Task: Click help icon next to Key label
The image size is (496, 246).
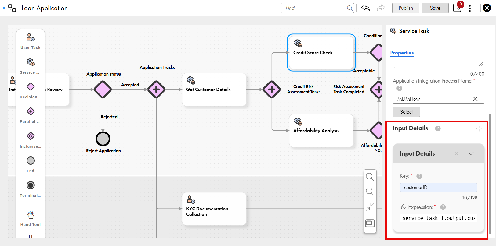Action: 419,176
